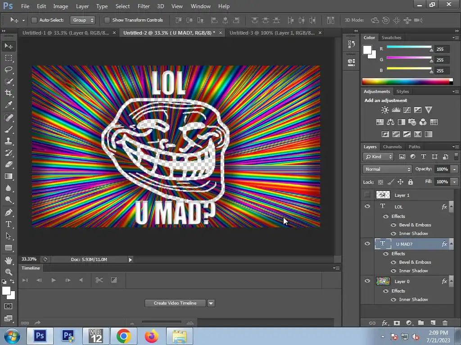Add a Color Balance adjustment
Image resolution: width=461 pixels, height=345 pixels.
[390, 122]
